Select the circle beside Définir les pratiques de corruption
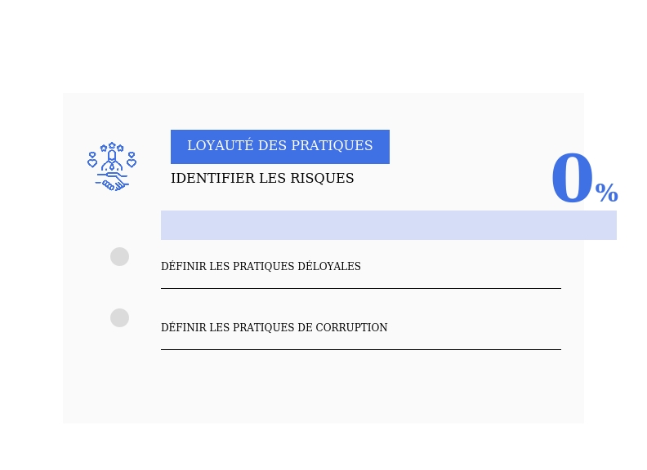Screen dimensions: 647x470 tap(120, 318)
